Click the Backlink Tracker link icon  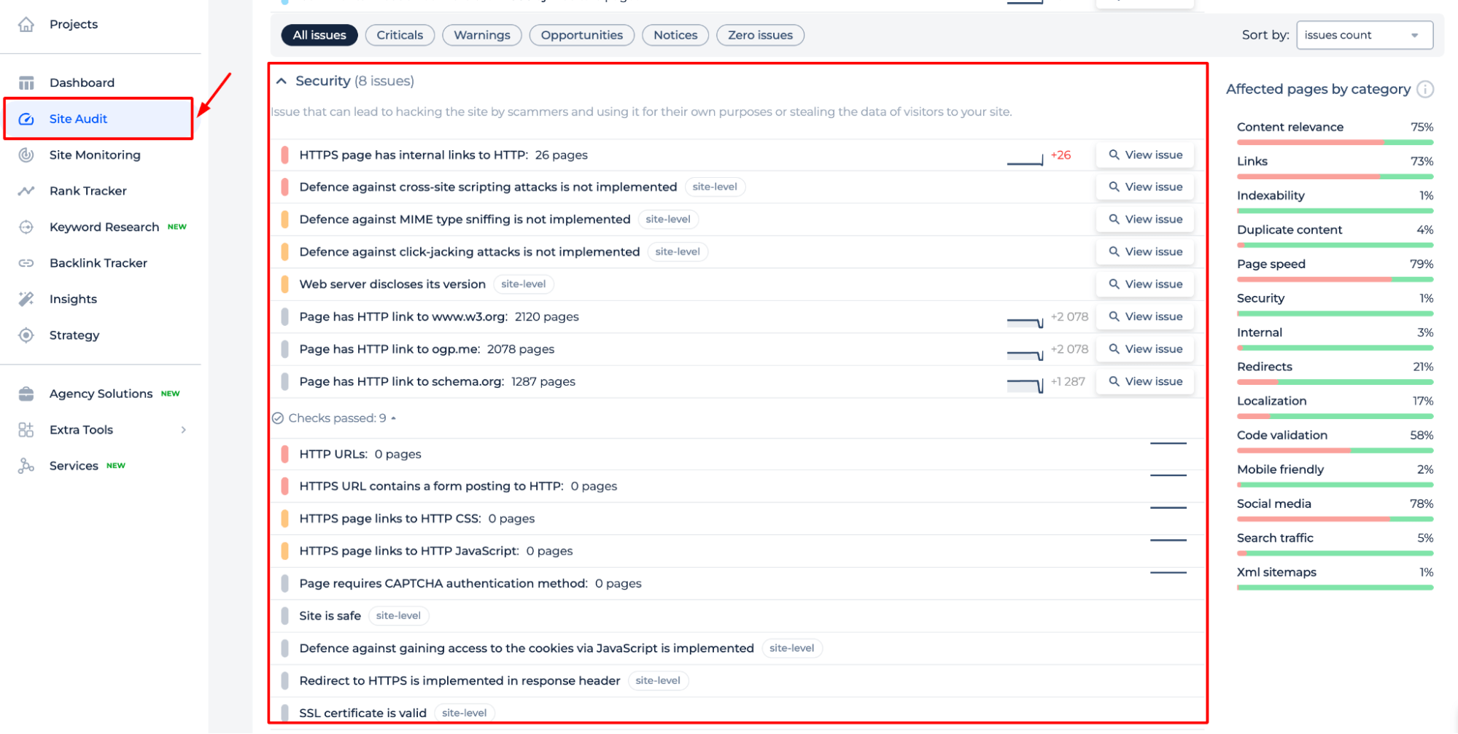point(26,263)
